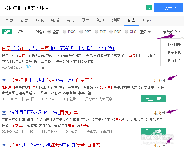Switch to the 知道 tab
The width and height of the screenshot is (184, 149).
(x=55, y=21)
